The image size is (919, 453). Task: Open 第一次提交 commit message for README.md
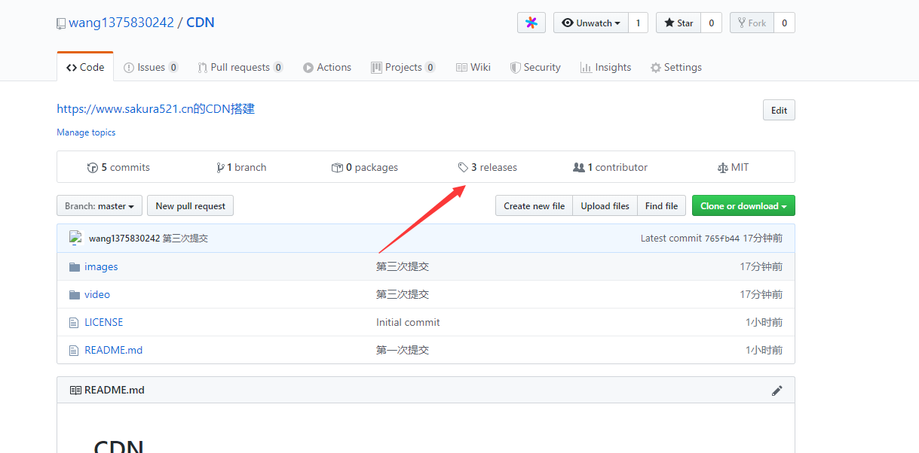[403, 351]
